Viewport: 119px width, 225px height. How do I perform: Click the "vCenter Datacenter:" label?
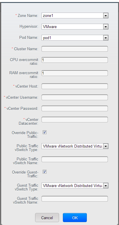click(28, 122)
